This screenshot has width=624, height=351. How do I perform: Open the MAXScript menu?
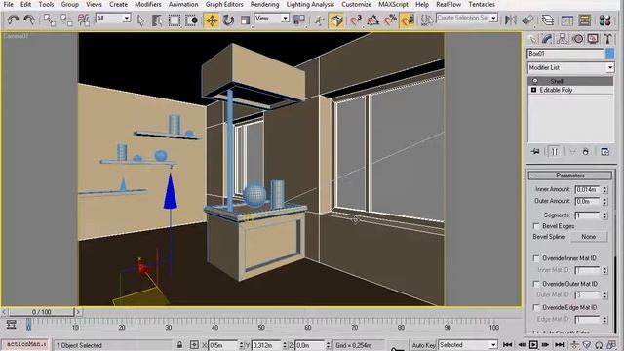pyautogui.click(x=393, y=4)
